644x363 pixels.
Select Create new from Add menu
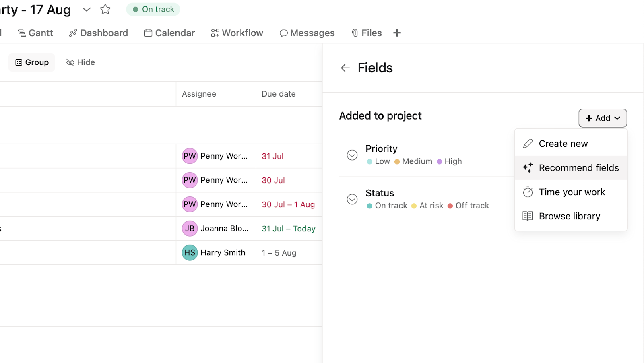pyautogui.click(x=571, y=144)
